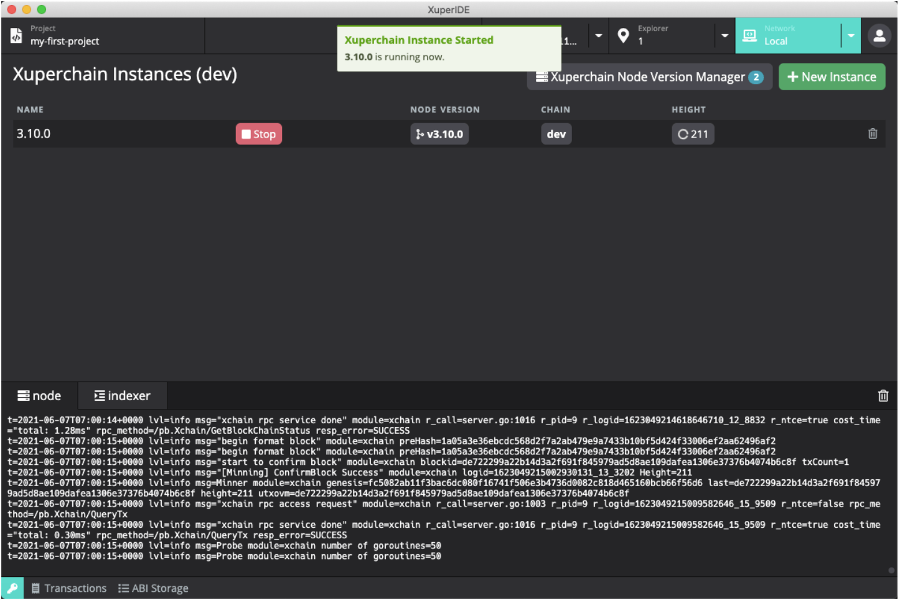900x600 pixels.
Task: Open Xuperchain Node Version Manager
Action: click(649, 77)
